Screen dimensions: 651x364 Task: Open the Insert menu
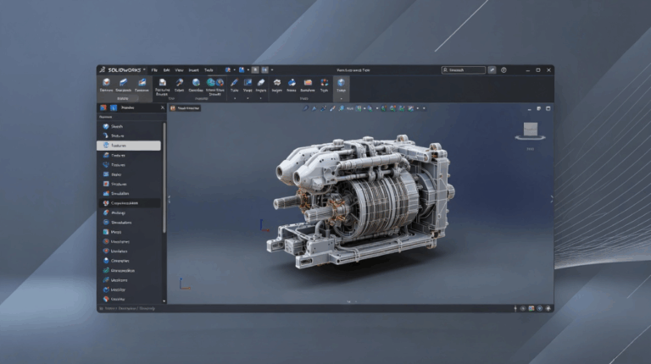click(x=193, y=70)
